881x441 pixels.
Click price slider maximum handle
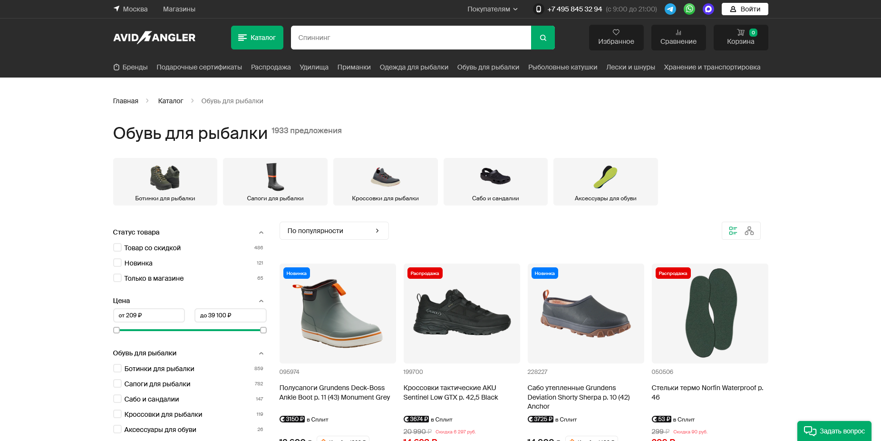click(263, 330)
